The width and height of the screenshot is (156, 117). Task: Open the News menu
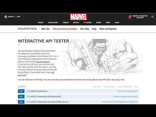108,22
